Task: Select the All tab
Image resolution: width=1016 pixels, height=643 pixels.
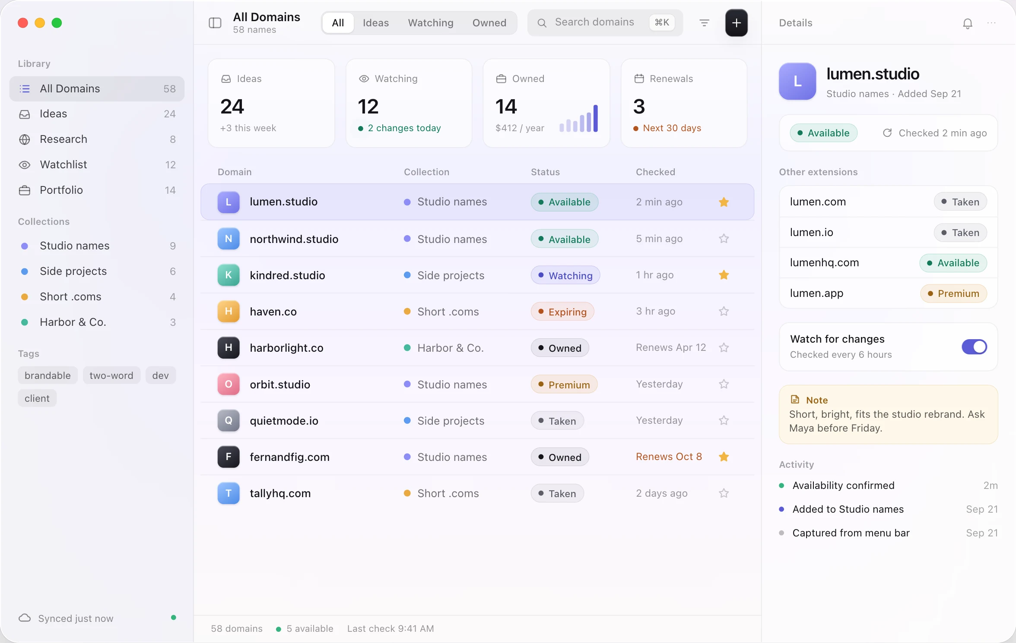Action: (x=338, y=23)
